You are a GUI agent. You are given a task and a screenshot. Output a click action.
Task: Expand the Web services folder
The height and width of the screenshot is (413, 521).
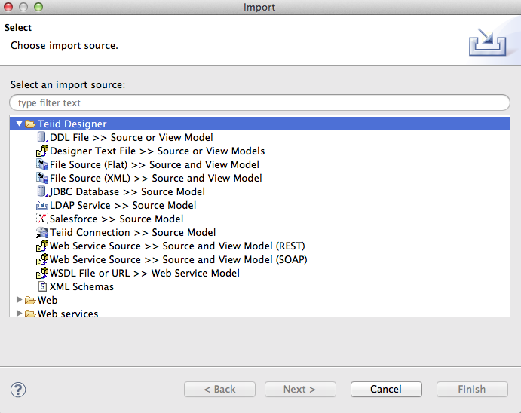pos(19,313)
